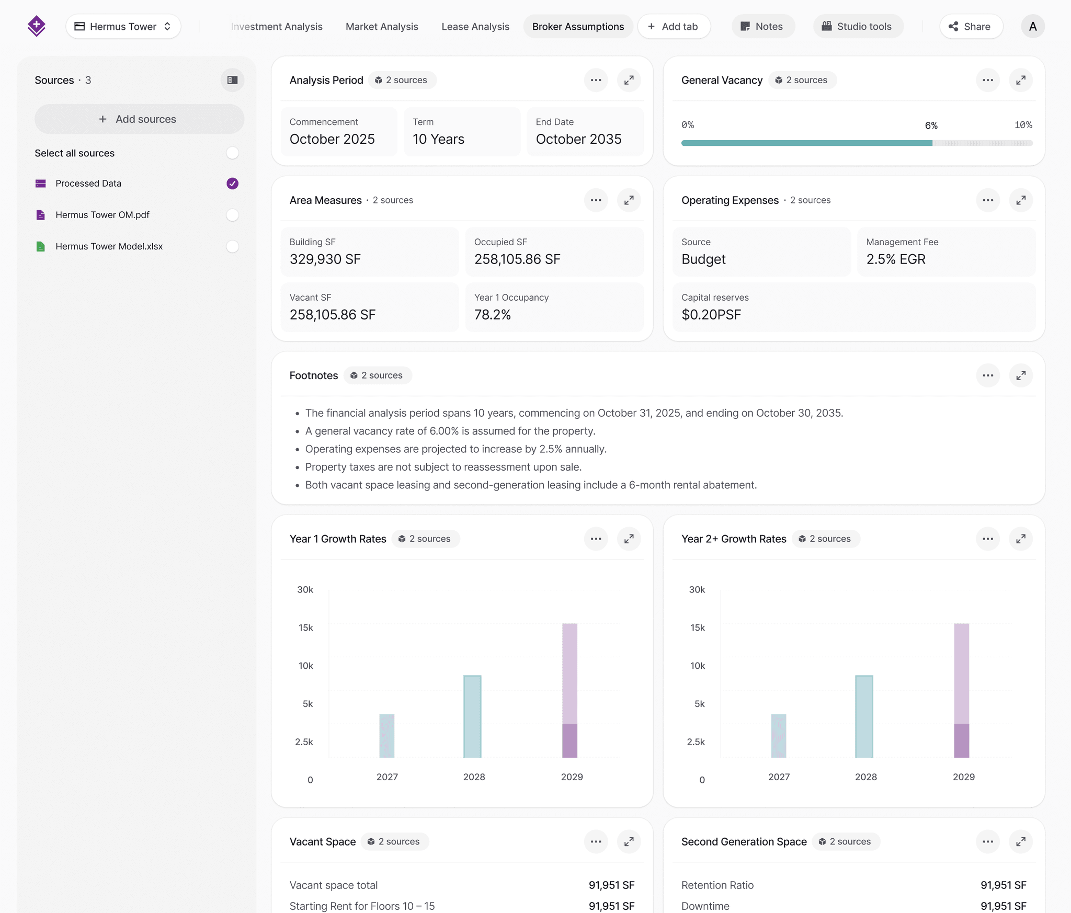Viewport: 1071px width, 913px height.
Task: Click the app logo in the top-left corner
Action: 37,26
